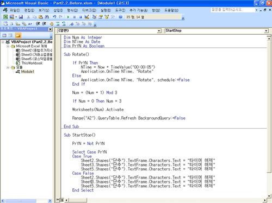
Task: Jump to the Previous Bookmark icon
Action: click(x=84, y=24)
